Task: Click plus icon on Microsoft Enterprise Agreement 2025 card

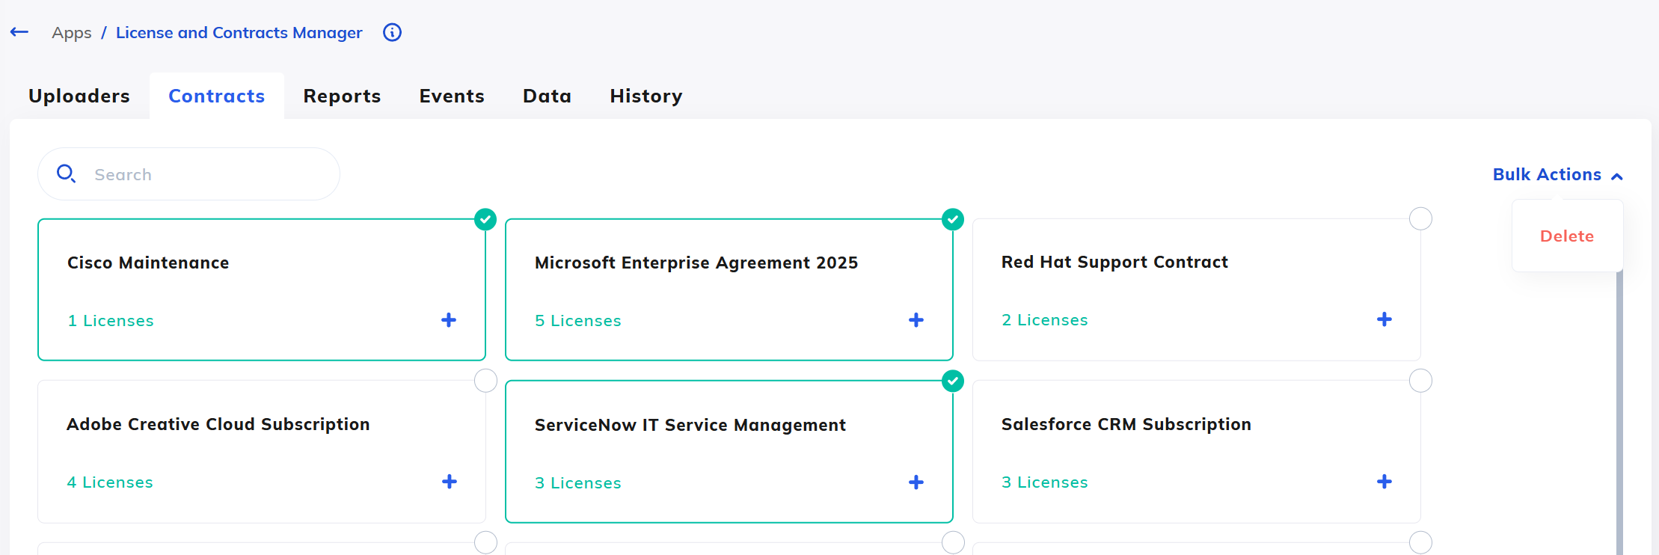Action: click(x=916, y=320)
